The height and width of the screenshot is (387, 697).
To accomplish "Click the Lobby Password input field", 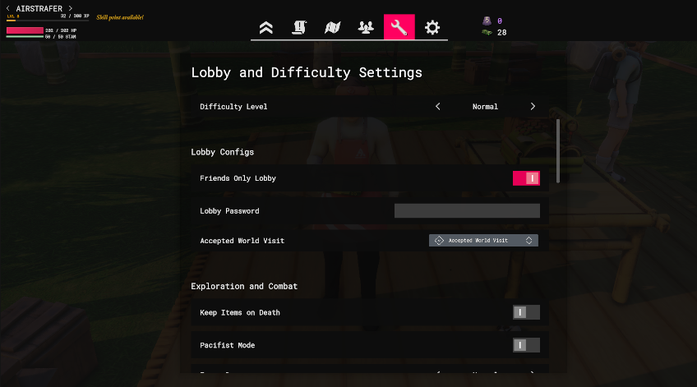I will click(x=467, y=211).
